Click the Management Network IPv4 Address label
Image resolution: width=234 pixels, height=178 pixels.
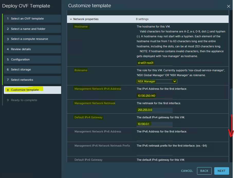98,89
